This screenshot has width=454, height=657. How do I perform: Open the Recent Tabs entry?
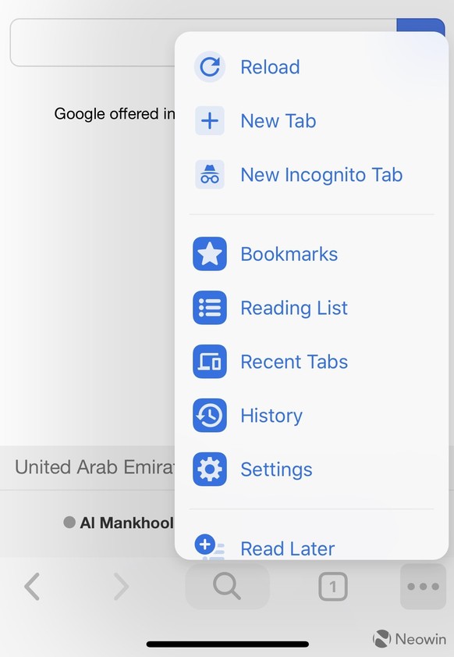(x=312, y=362)
